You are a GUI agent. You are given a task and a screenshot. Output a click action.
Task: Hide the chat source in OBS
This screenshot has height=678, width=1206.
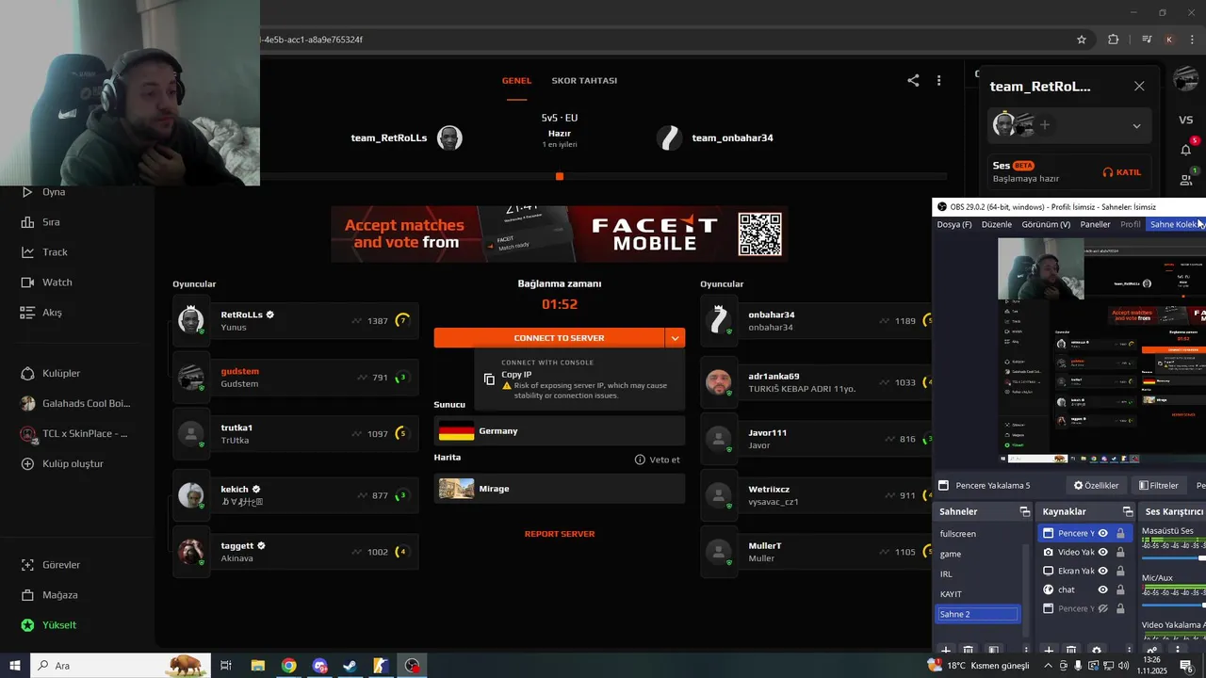coord(1102,589)
